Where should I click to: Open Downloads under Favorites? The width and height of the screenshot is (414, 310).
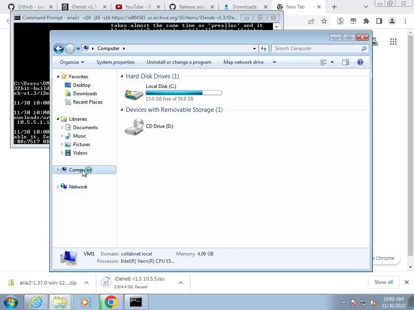85,94
